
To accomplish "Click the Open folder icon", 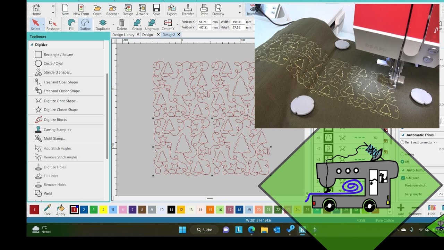I will point(97,10).
